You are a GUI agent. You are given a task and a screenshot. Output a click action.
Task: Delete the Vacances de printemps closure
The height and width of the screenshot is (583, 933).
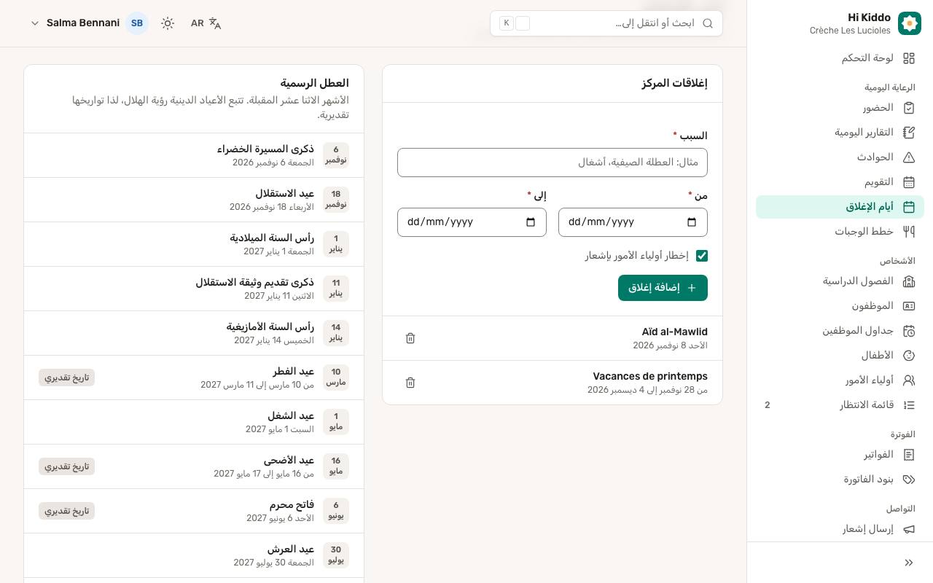pos(410,383)
